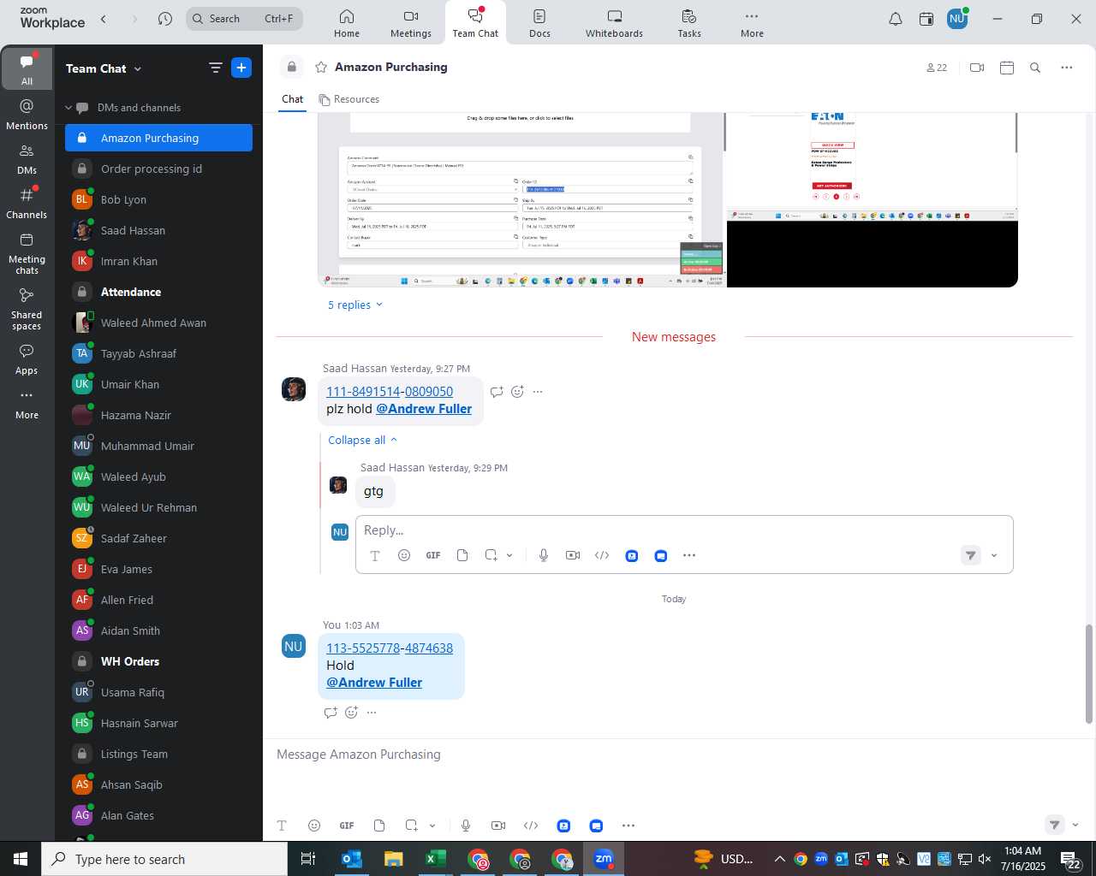Collapse all replies in the thread
1096x876 pixels.
point(363,440)
